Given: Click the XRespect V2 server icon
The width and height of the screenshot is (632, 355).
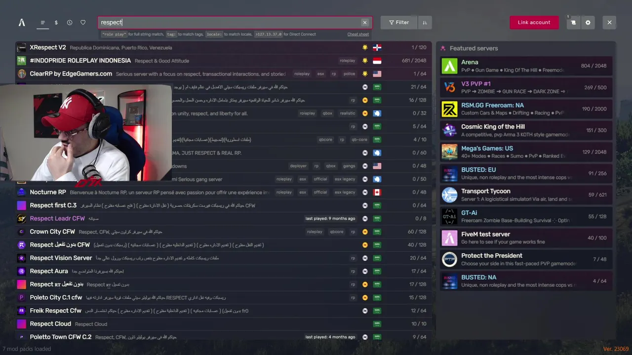Looking at the screenshot, I should [x=21, y=48].
